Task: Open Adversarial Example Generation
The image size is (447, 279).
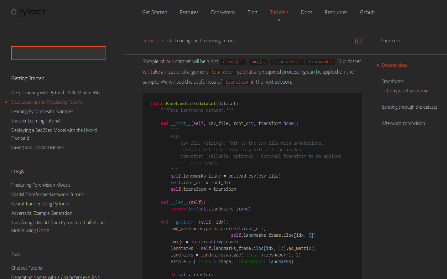Action: pyautogui.click(x=42, y=213)
